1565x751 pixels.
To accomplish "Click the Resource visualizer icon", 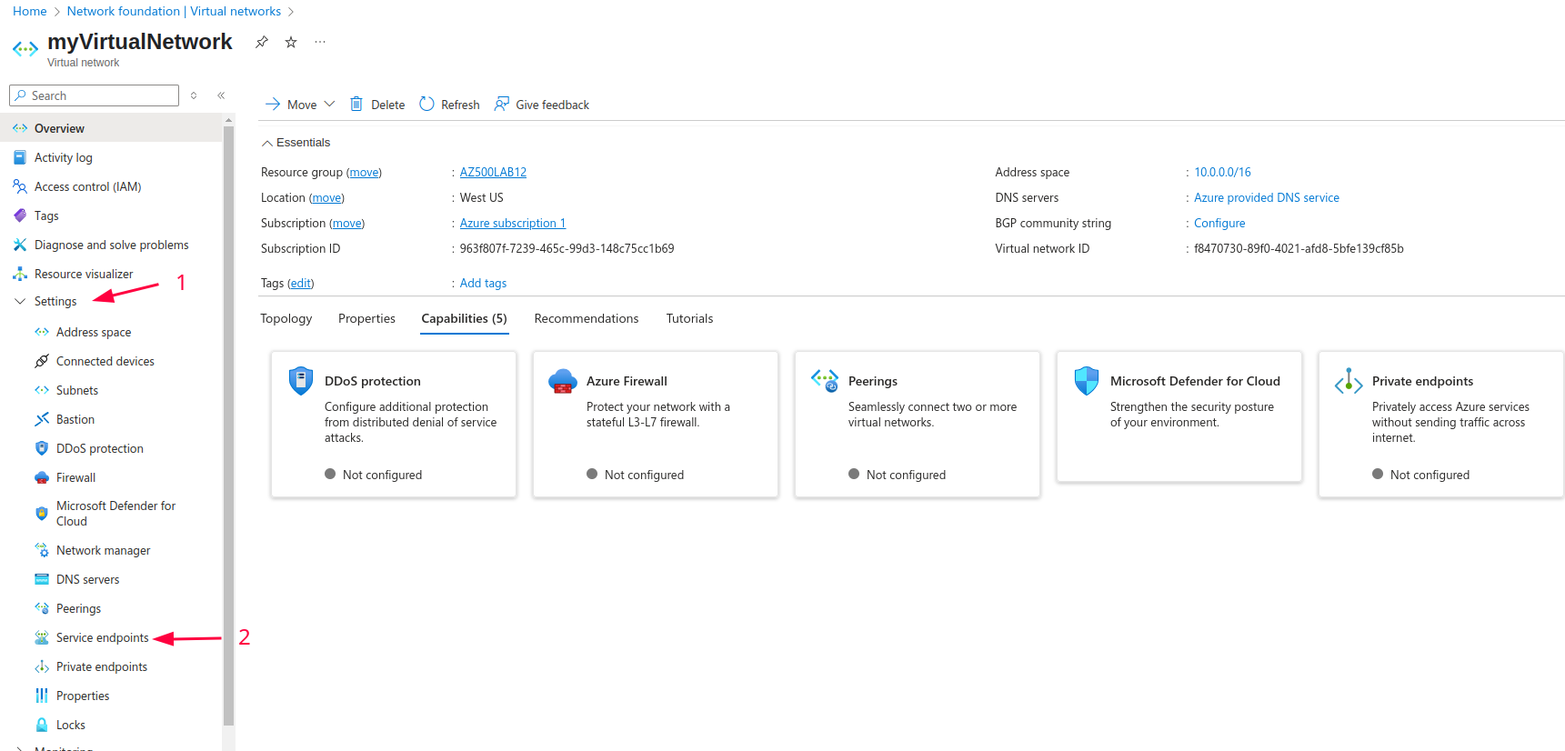I will 20,274.
